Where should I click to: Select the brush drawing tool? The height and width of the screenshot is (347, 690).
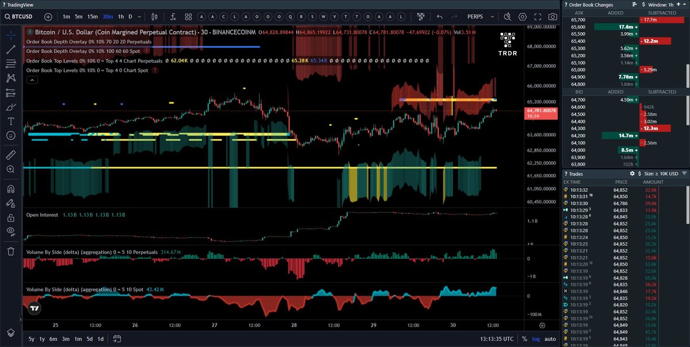11,107
